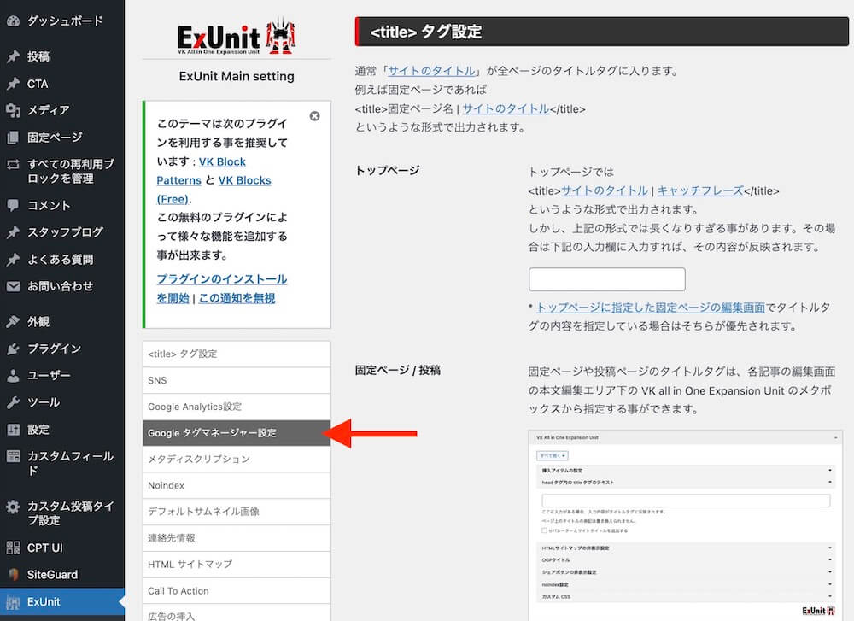Click the gear icon beside カスタム投稿タイプ設定
Screen dimensions: 854x621
click(x=13, y=507)
